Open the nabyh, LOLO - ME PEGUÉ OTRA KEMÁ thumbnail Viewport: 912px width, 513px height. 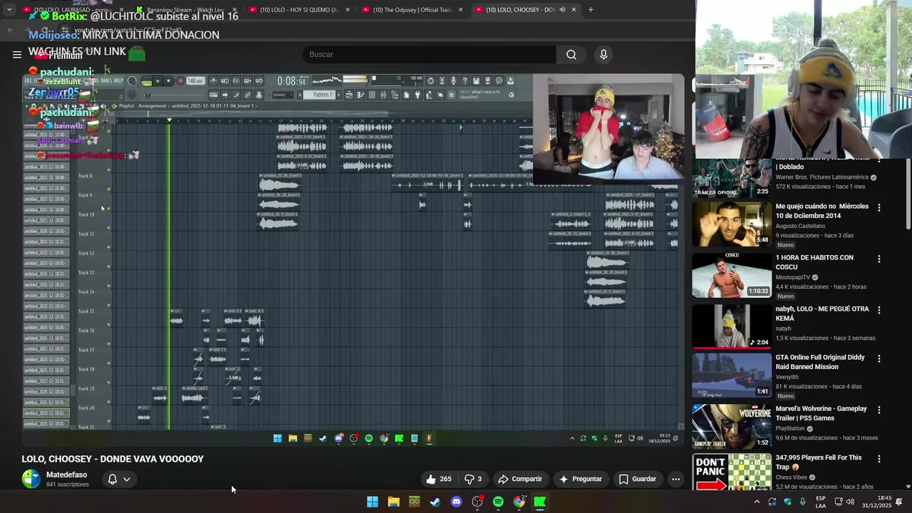pyautogui.click(x=732, y=326)
